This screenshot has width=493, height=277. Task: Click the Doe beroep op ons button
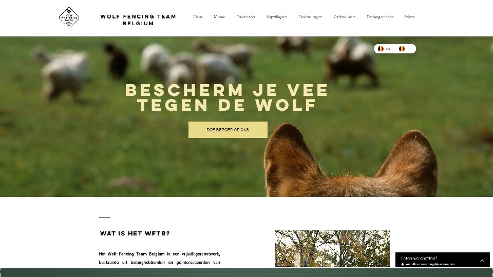coord(228,130)
